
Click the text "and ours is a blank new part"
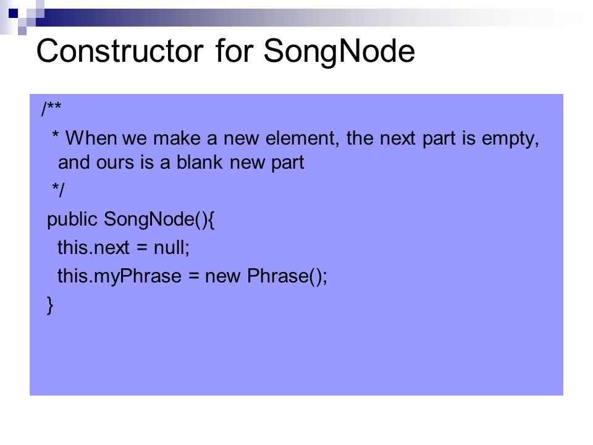point(181,163)
